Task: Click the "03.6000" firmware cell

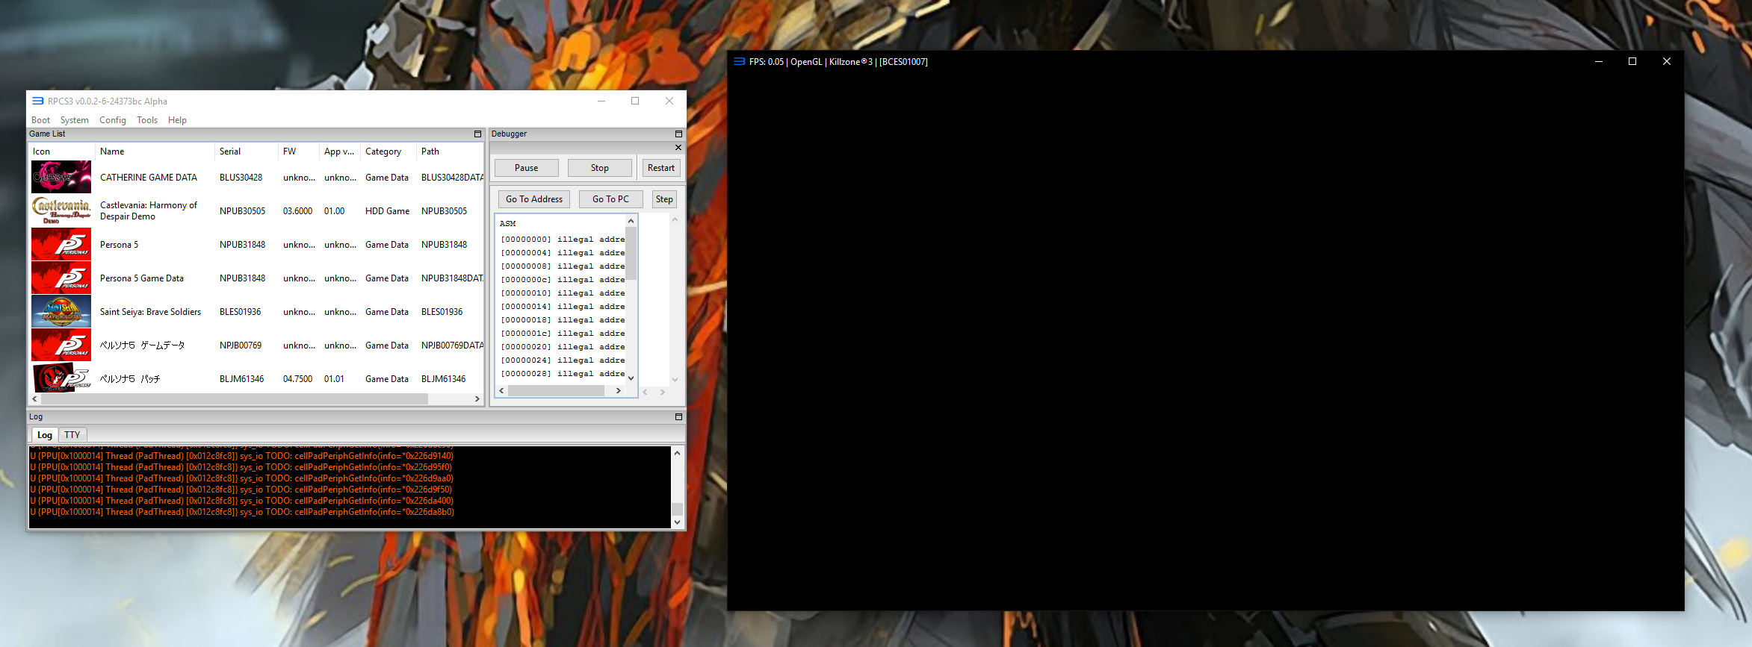Action: [297, 211]
